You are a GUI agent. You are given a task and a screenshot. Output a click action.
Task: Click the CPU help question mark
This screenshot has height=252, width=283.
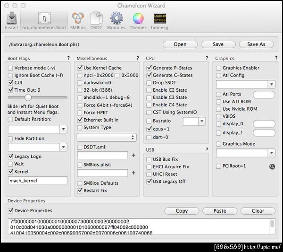tap(207, 58)
